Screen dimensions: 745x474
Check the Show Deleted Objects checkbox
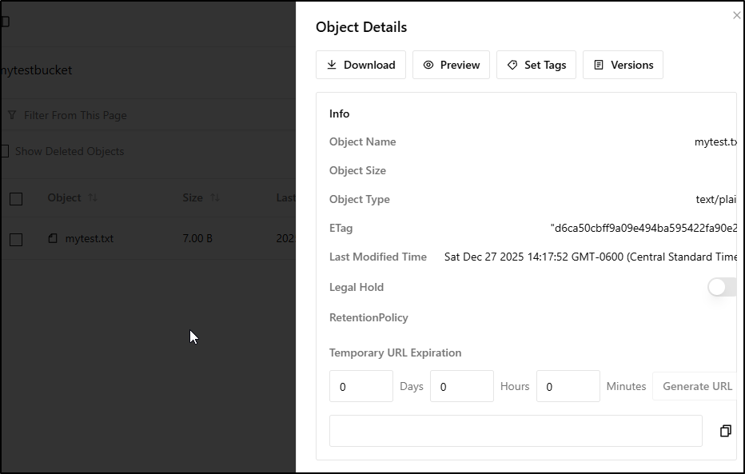5,151
